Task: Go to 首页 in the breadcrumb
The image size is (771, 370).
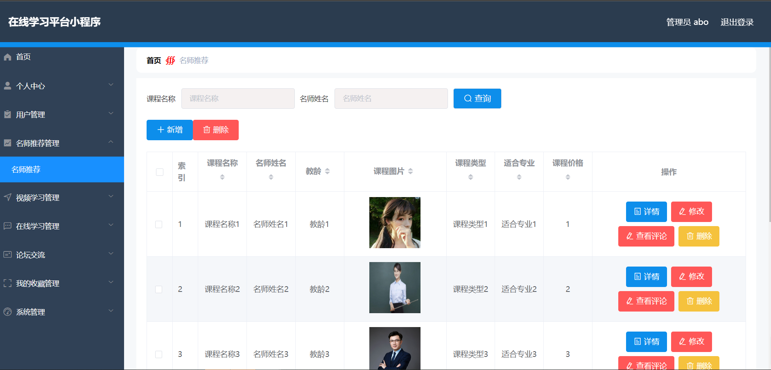Action: pyautogui.click(x=154, y=61)
